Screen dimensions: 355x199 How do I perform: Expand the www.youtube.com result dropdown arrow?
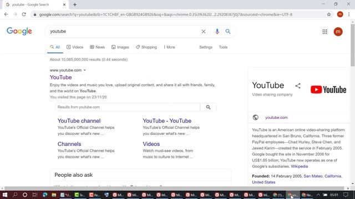[85, 70]
